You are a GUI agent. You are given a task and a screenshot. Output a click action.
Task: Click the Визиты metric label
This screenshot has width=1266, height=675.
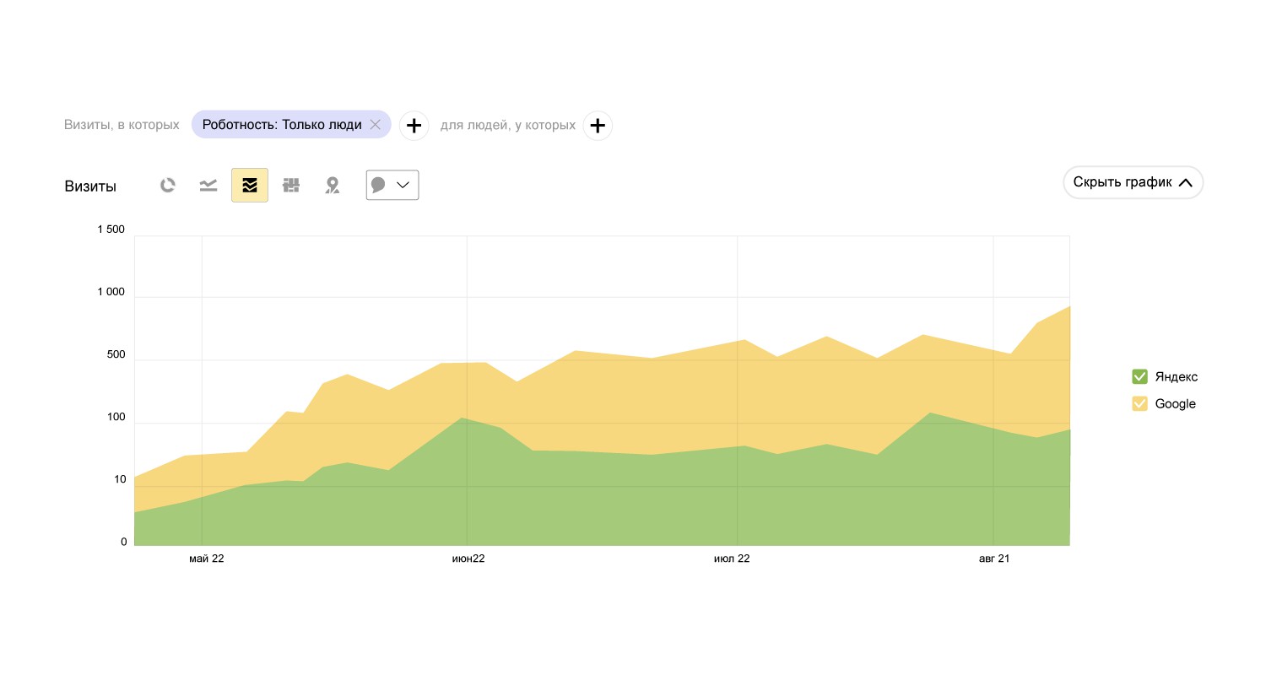[90, 186]
